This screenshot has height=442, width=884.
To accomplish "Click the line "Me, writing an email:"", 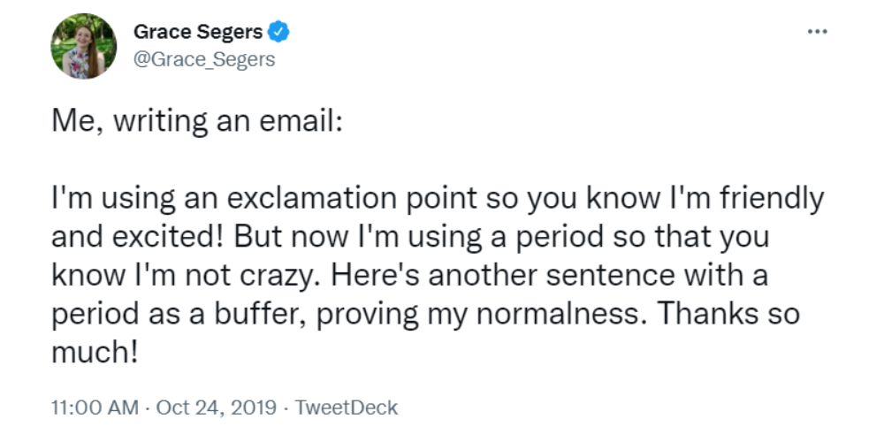I will 197,121.
